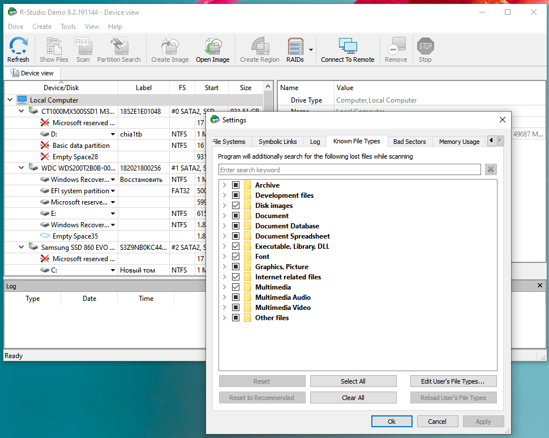Select the EFI system partition icon
549x438 pixels.
coord(45,190)
